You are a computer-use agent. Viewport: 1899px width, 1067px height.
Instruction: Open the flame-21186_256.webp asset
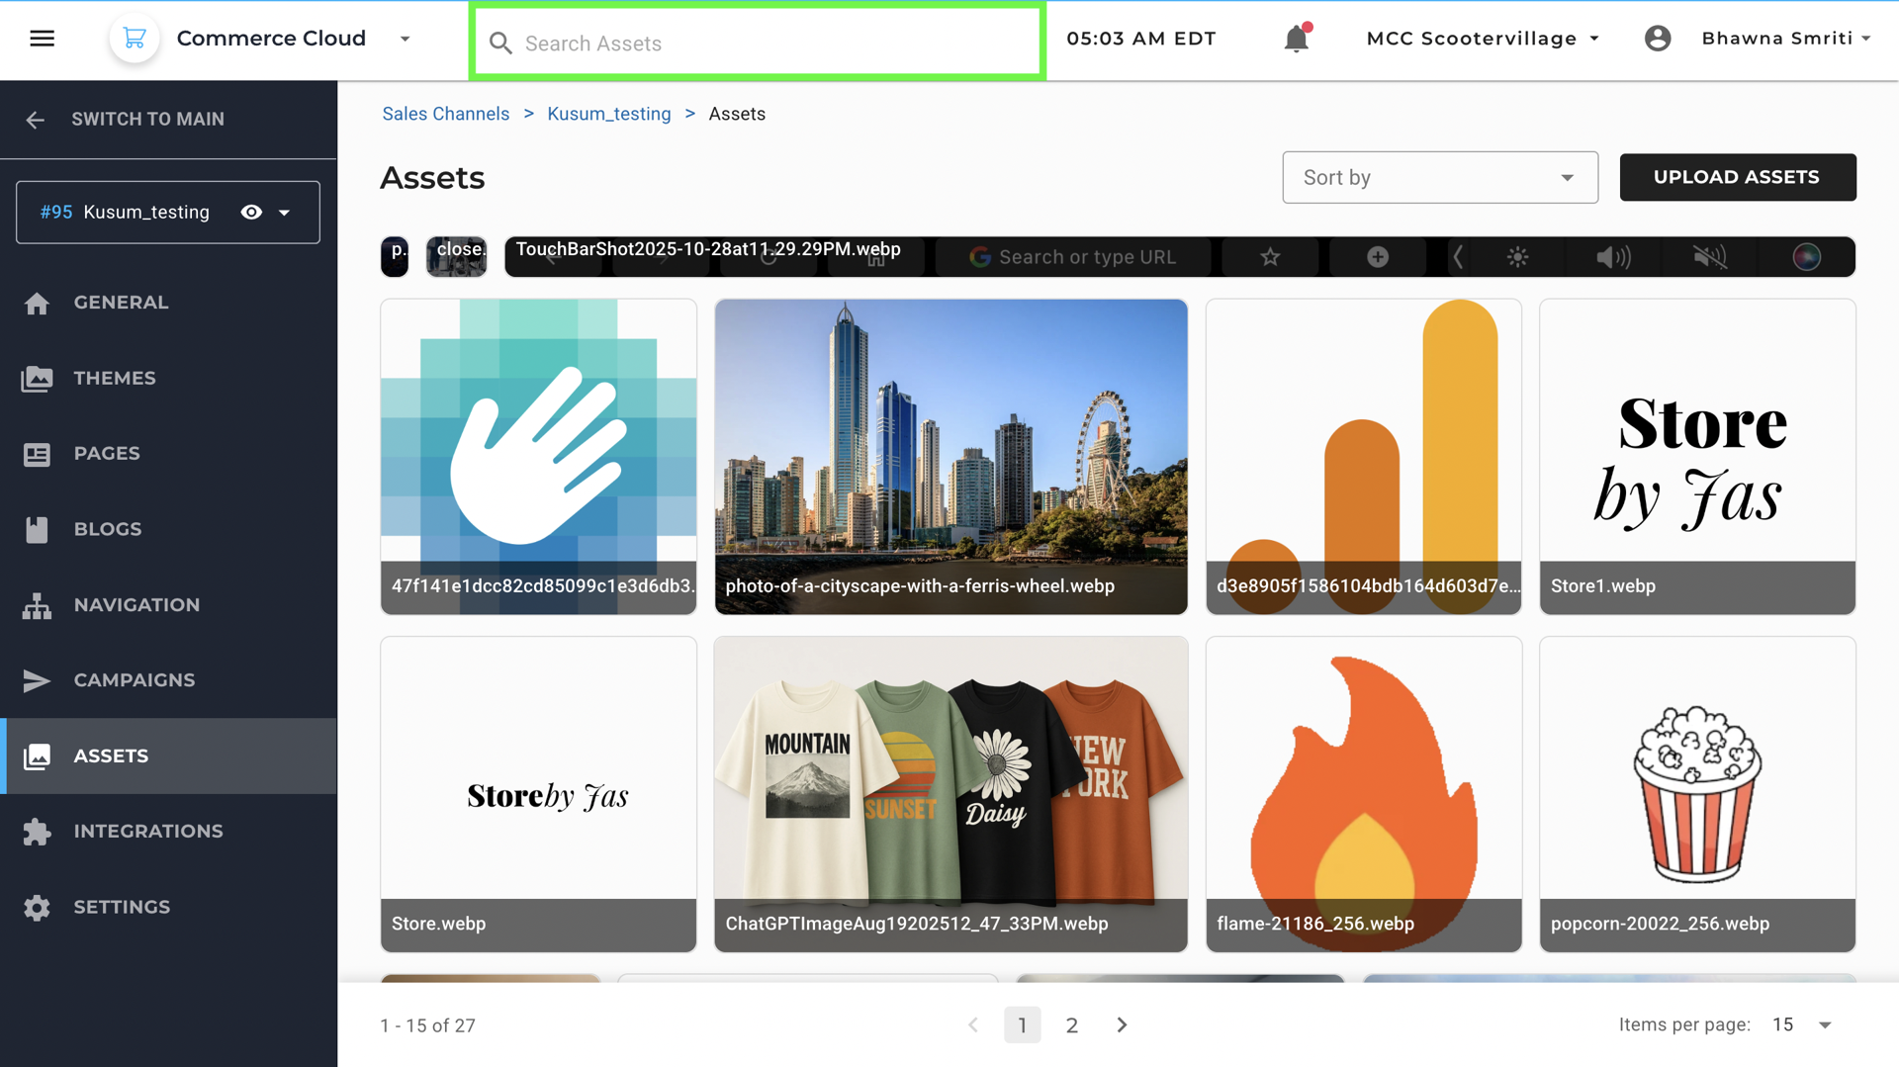[1363, 794]
